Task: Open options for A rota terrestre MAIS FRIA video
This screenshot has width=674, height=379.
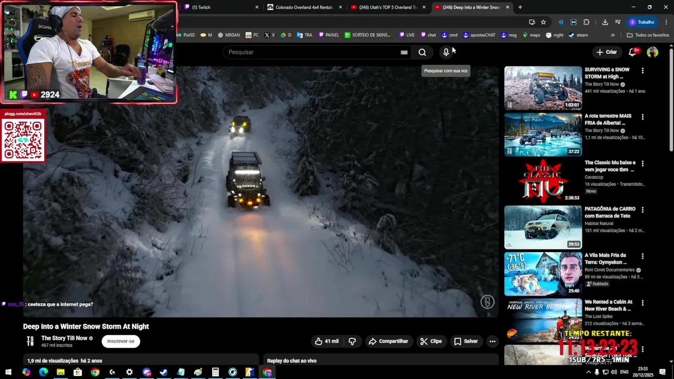Action: [642, 117]
